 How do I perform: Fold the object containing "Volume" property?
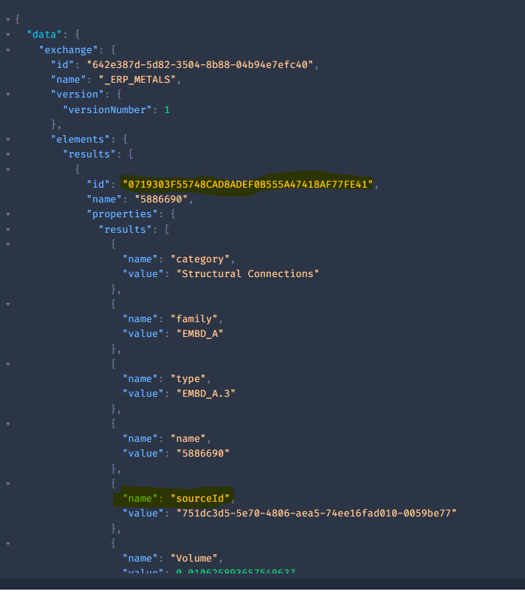(8, 544)
